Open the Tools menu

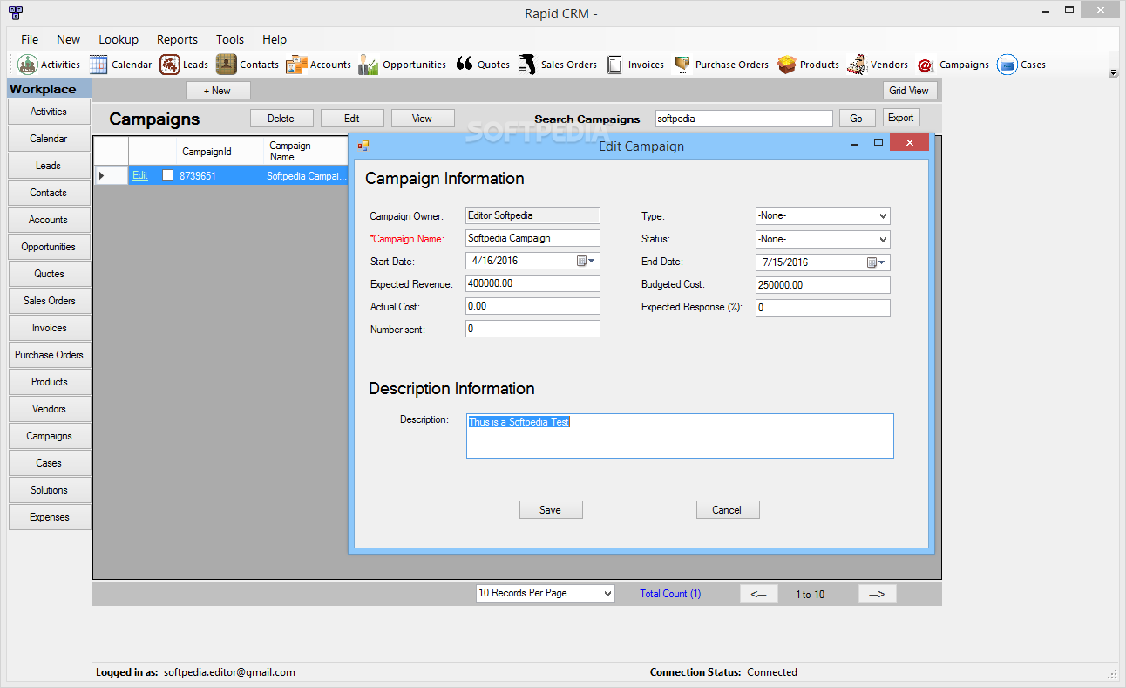coord(230,39)
